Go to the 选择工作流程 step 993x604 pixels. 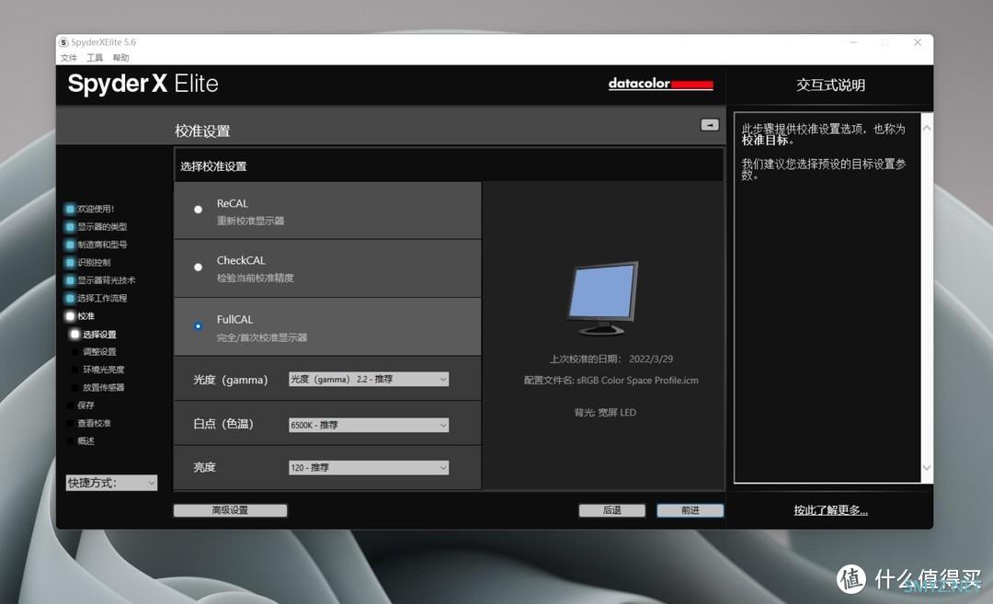click(x=102, y=298)
